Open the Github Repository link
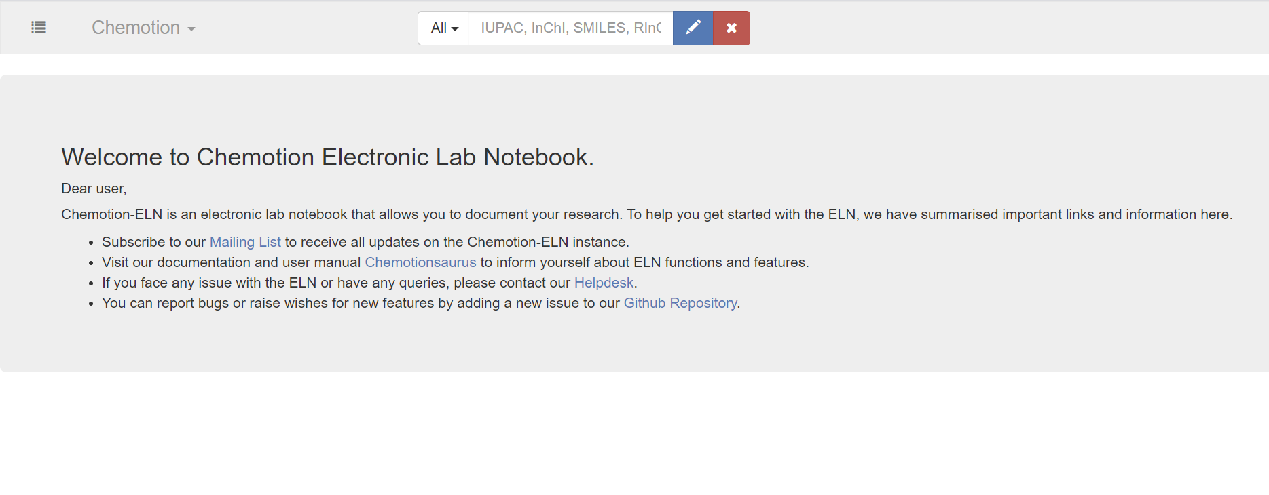Viewport: 1269px width, 495px height. coord(680,303)
